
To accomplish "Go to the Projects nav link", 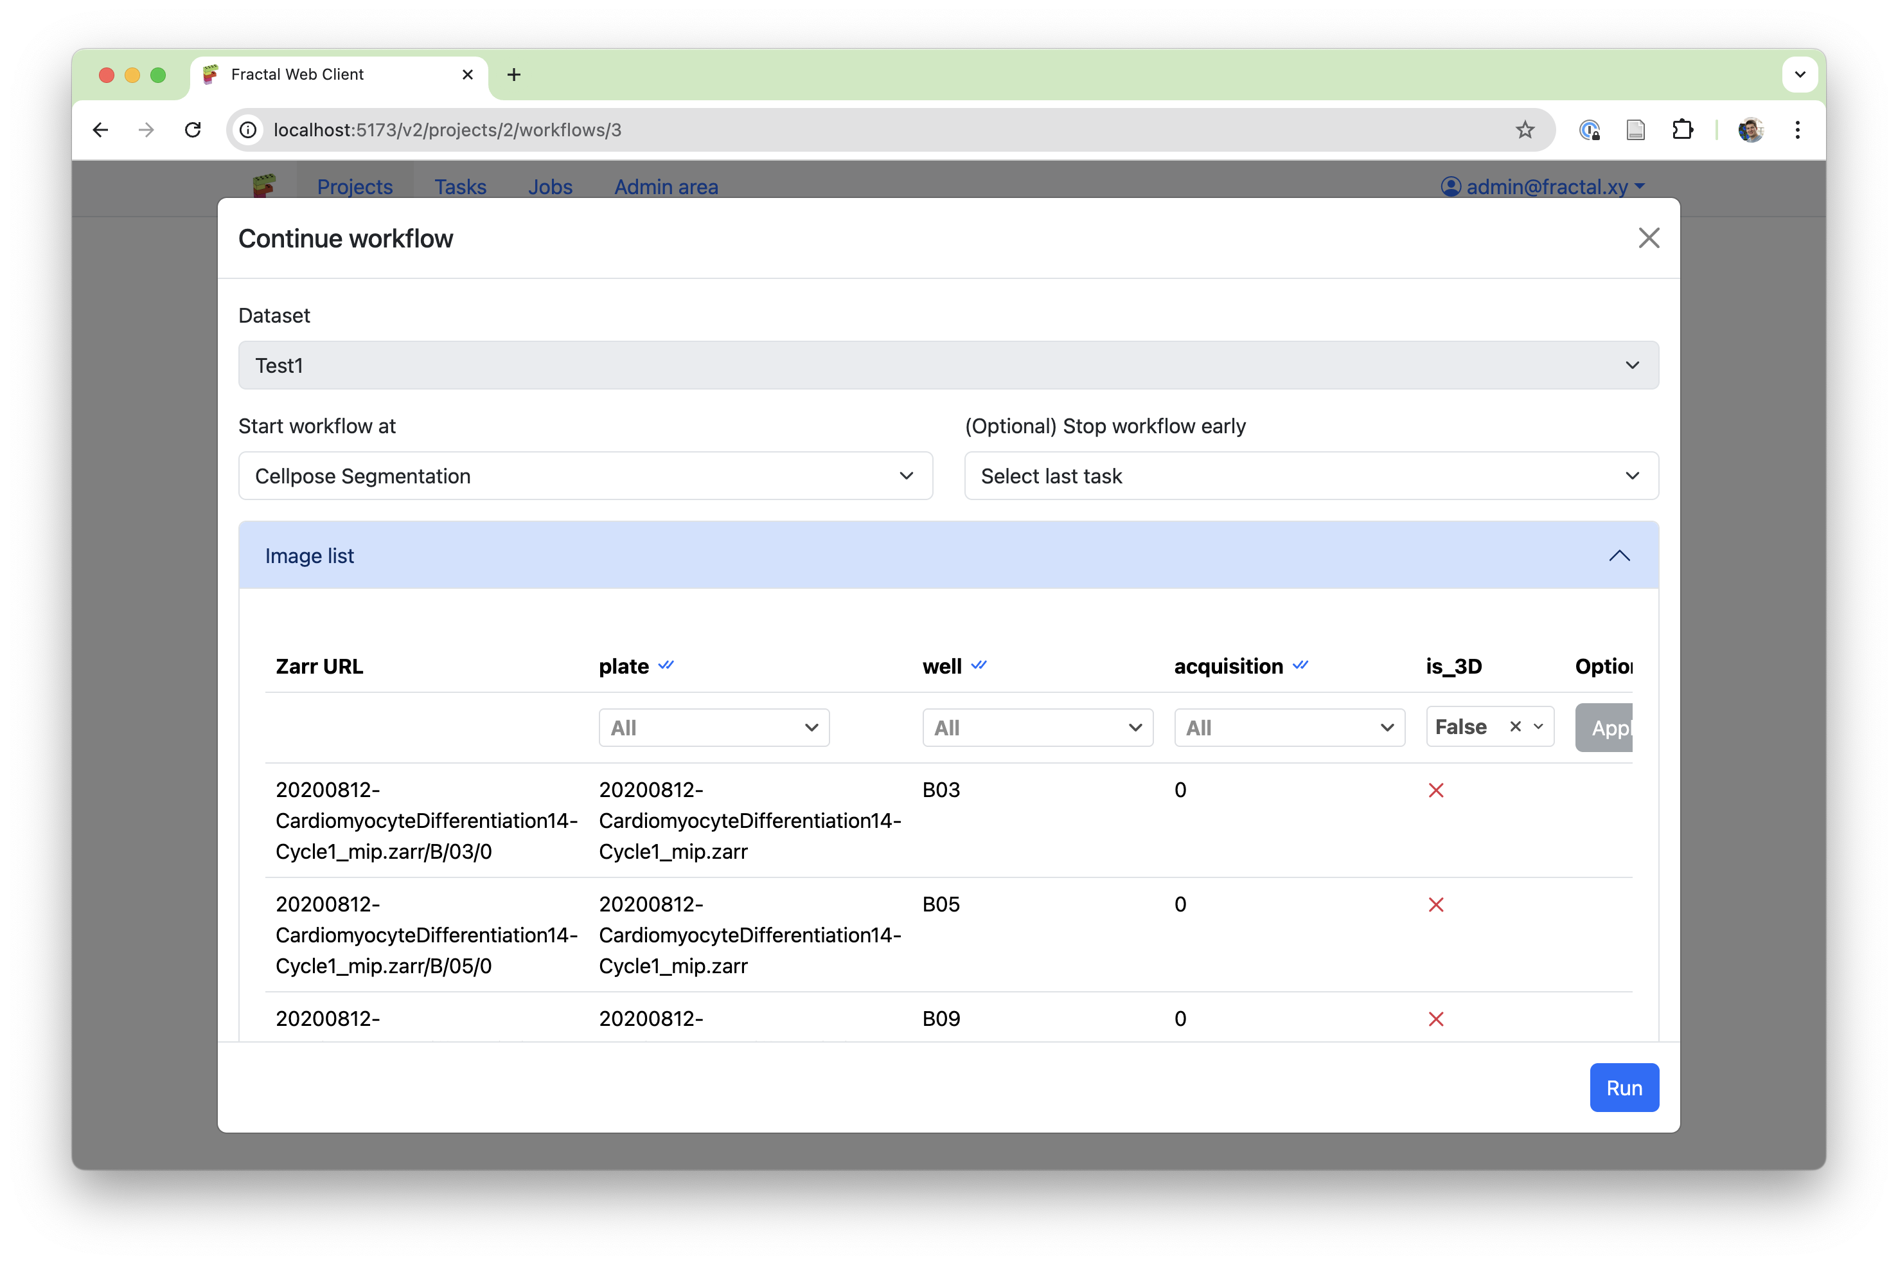I will click(x=355, y=186).
